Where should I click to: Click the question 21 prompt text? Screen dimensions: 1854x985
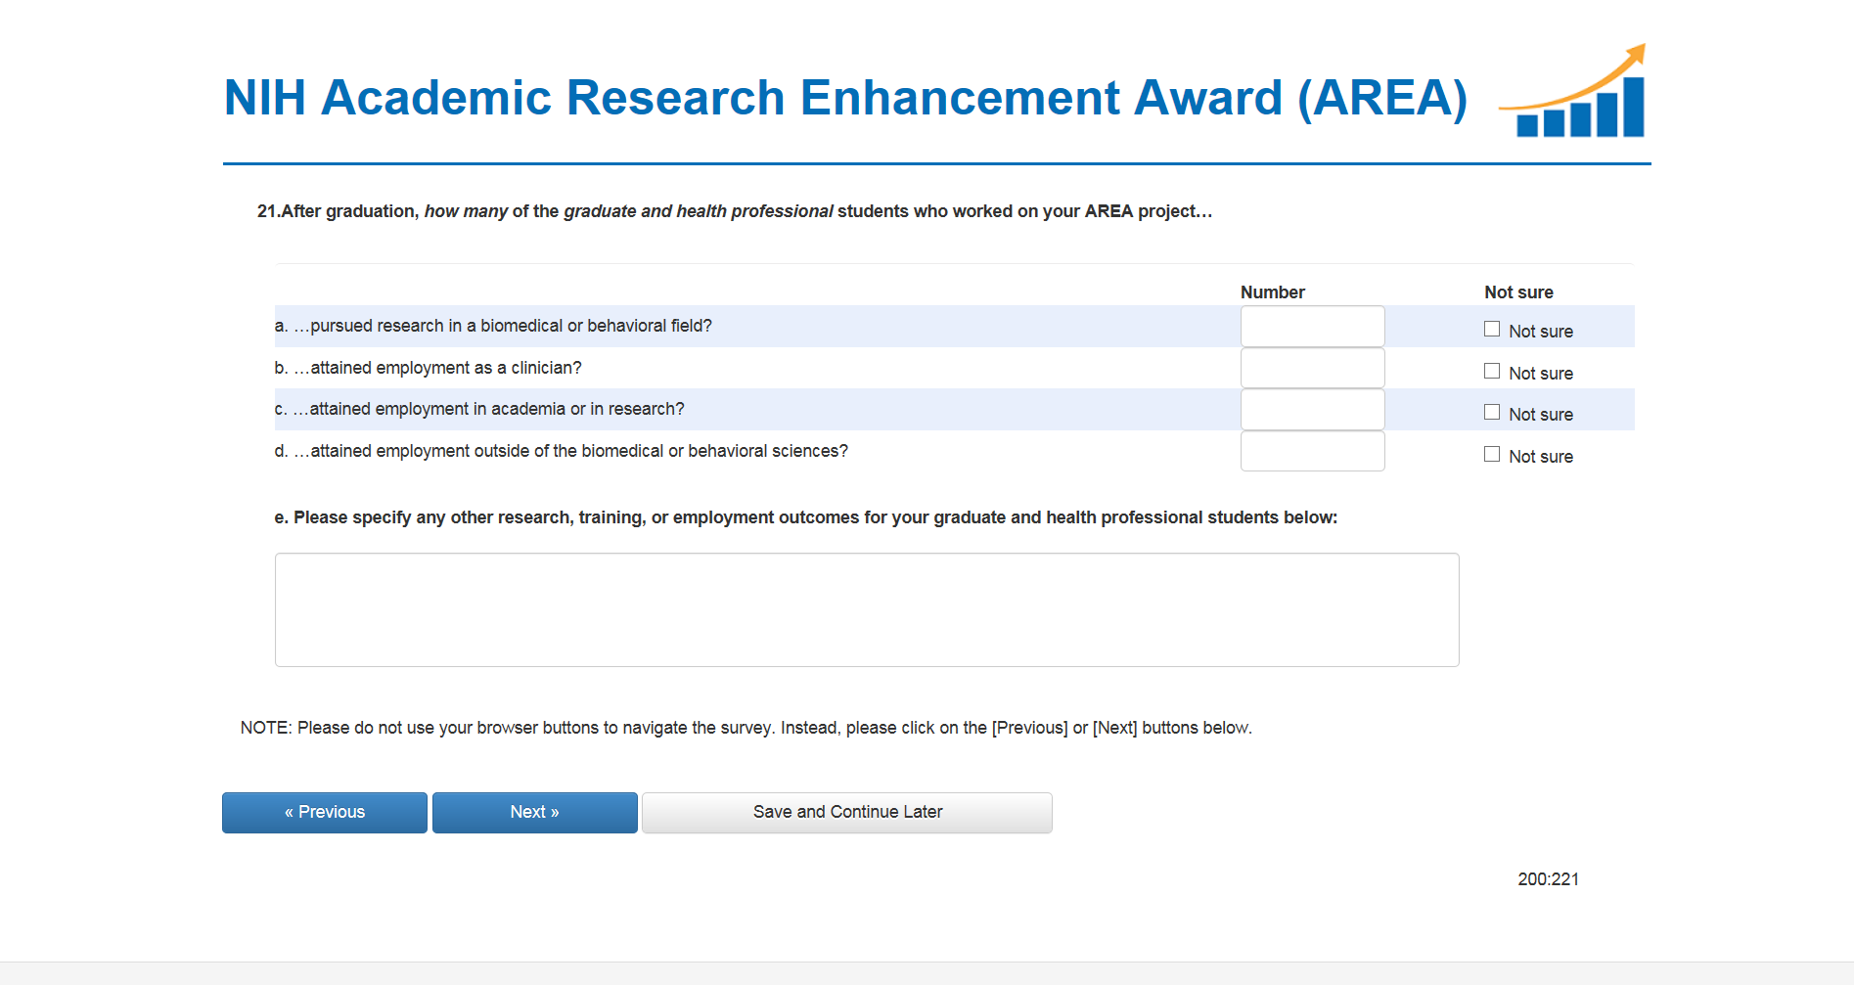[x=734, y=211]
